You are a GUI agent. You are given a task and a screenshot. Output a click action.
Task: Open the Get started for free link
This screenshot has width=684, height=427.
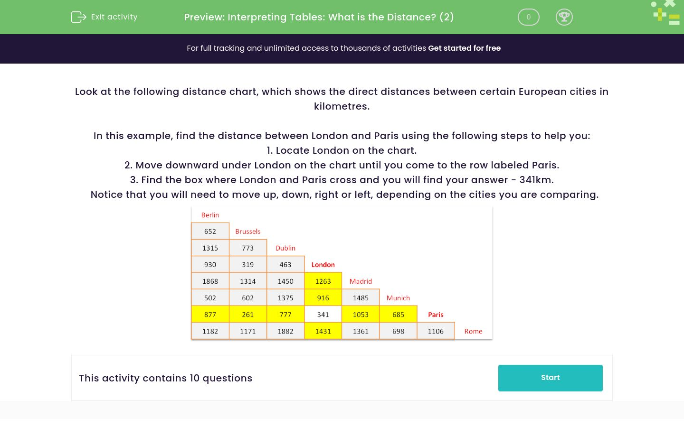pyautogui.click(x=464, y=48)
